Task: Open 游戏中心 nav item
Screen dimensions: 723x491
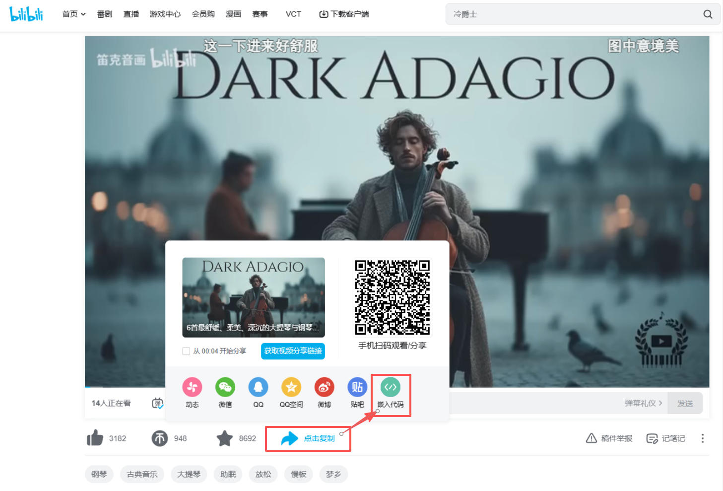Action: click(x=165, y=14)
